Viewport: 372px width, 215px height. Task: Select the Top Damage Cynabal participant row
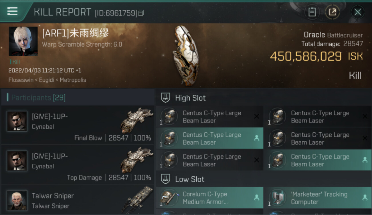coord(78,165)
